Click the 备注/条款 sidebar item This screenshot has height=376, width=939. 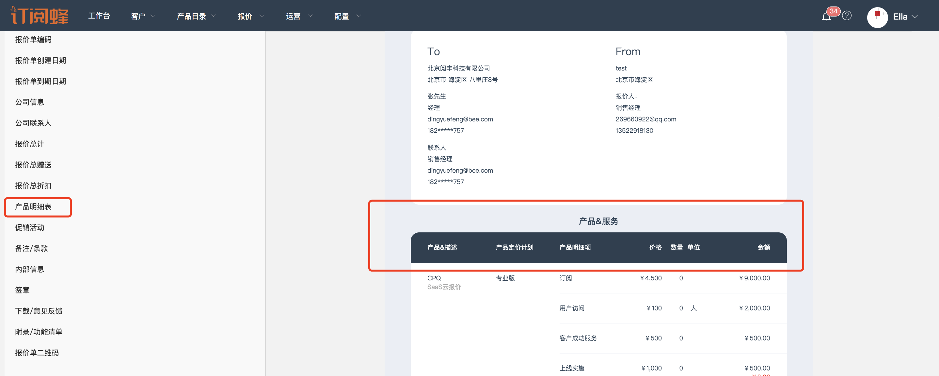31,248
